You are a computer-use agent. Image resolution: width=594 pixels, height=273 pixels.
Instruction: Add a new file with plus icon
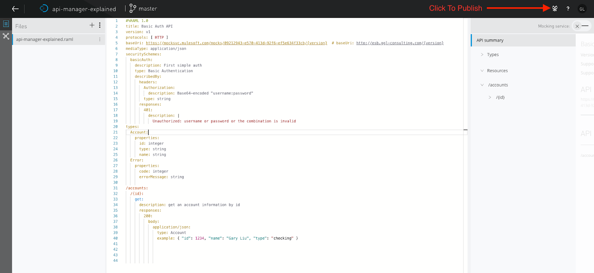(92, 25)
